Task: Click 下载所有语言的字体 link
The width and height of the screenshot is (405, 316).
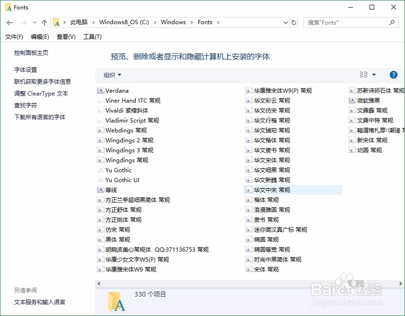Action: [x=40, y=117]
